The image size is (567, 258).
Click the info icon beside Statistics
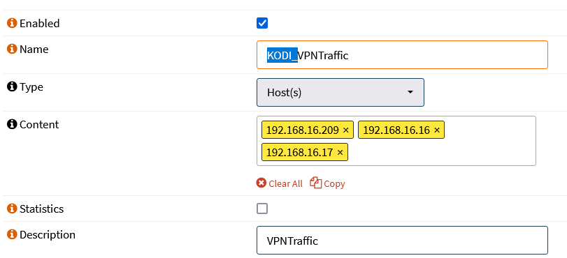12,208
